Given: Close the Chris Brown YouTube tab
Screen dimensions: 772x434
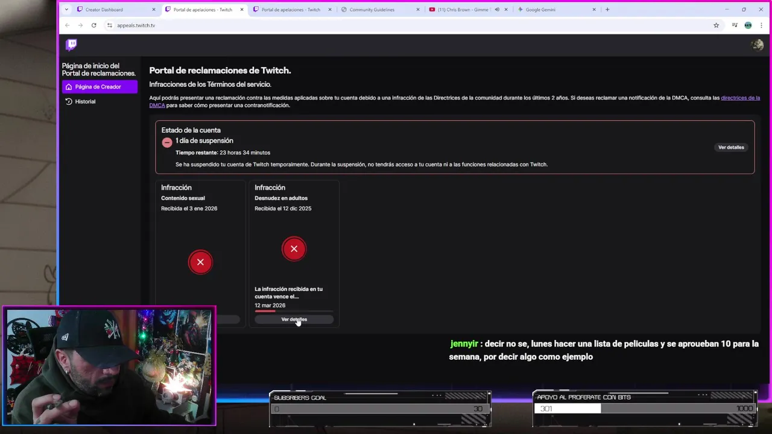Looking at the screenshot, I should coord(506,10).
